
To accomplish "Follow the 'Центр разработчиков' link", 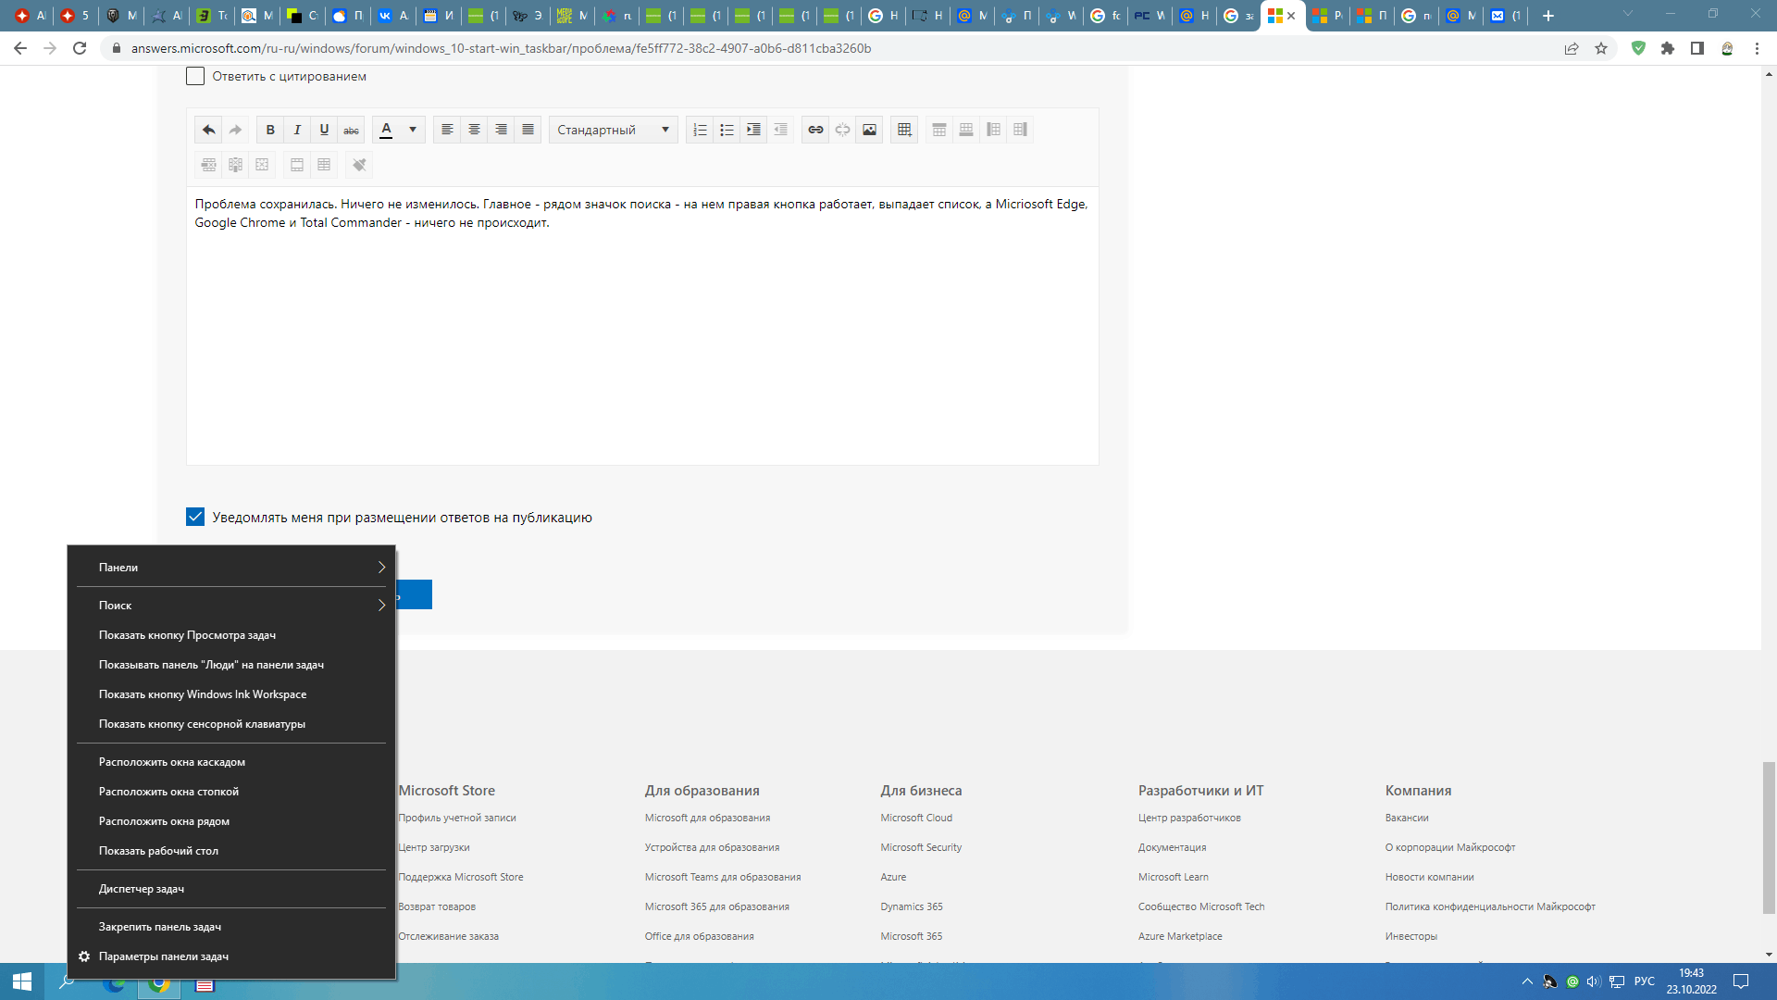I will (1189, 818).
